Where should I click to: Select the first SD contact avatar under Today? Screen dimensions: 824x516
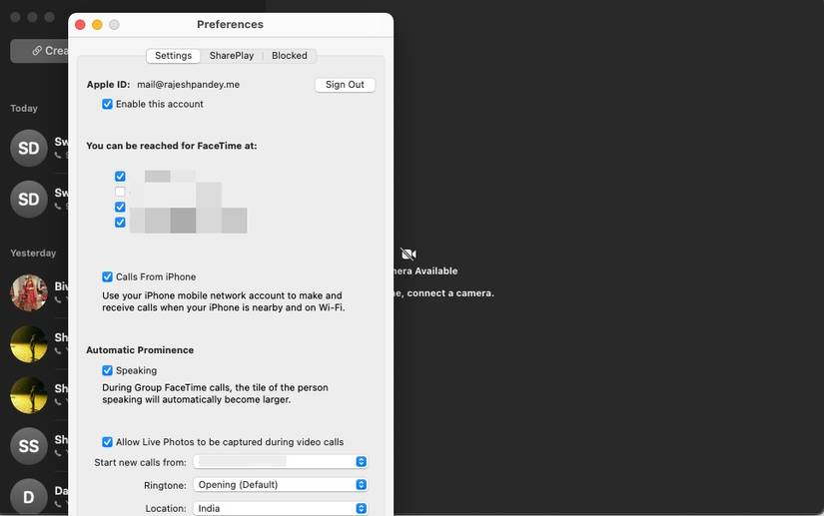click(x=29, y=148)
